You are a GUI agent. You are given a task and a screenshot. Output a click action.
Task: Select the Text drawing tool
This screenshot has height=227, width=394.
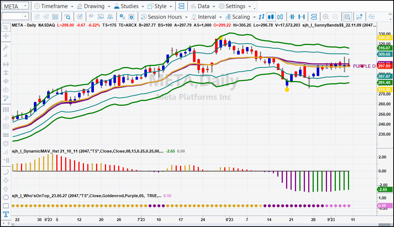click(6, 214)
